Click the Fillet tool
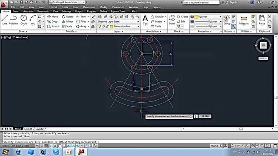The image size is (278, 156). [x=81, y=21]
